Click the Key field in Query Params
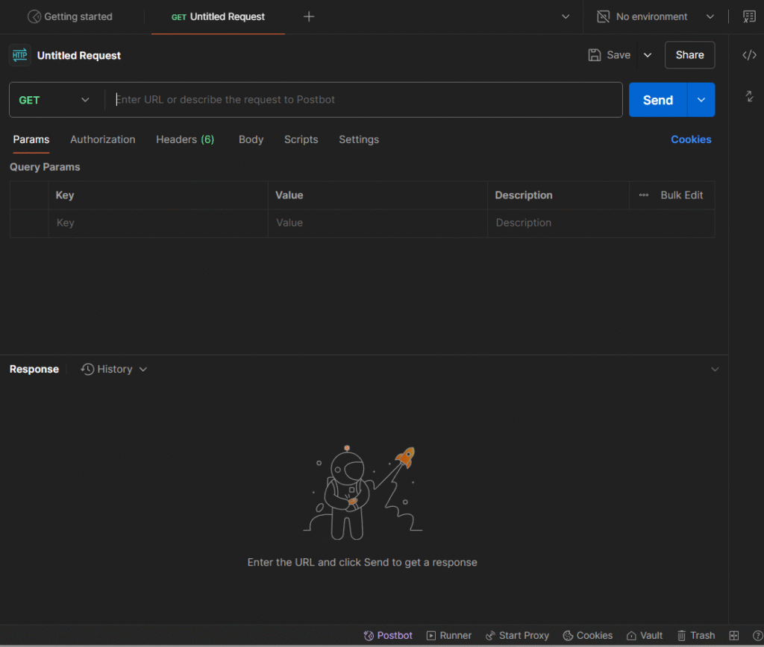 click(157, 223)
